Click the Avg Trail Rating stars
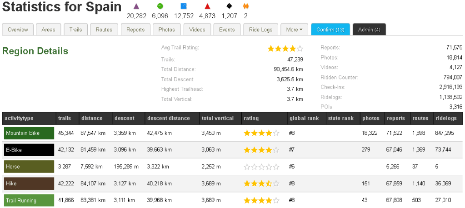This screenshot has height=208, width=465. click(285, 48)
